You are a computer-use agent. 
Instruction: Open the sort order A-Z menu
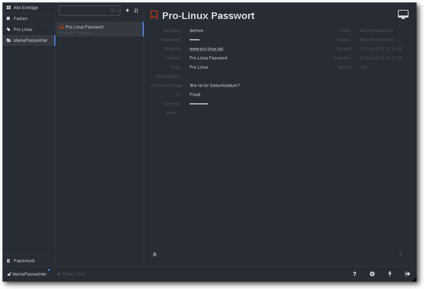(136, 11)
